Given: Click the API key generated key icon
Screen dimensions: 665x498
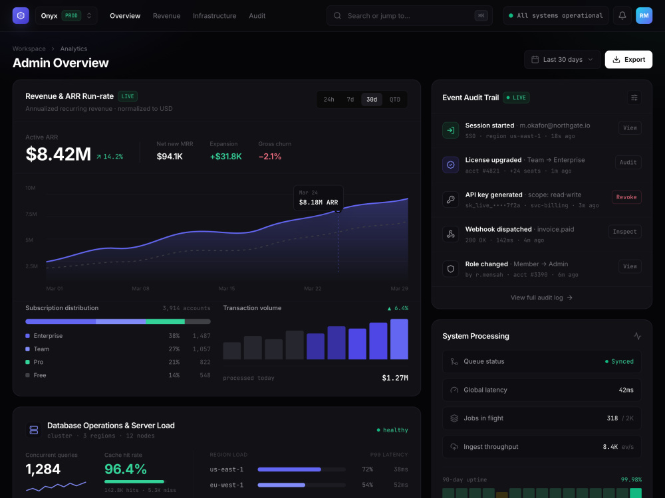Looking at the screenshot, I should click(x=450, y=199).
